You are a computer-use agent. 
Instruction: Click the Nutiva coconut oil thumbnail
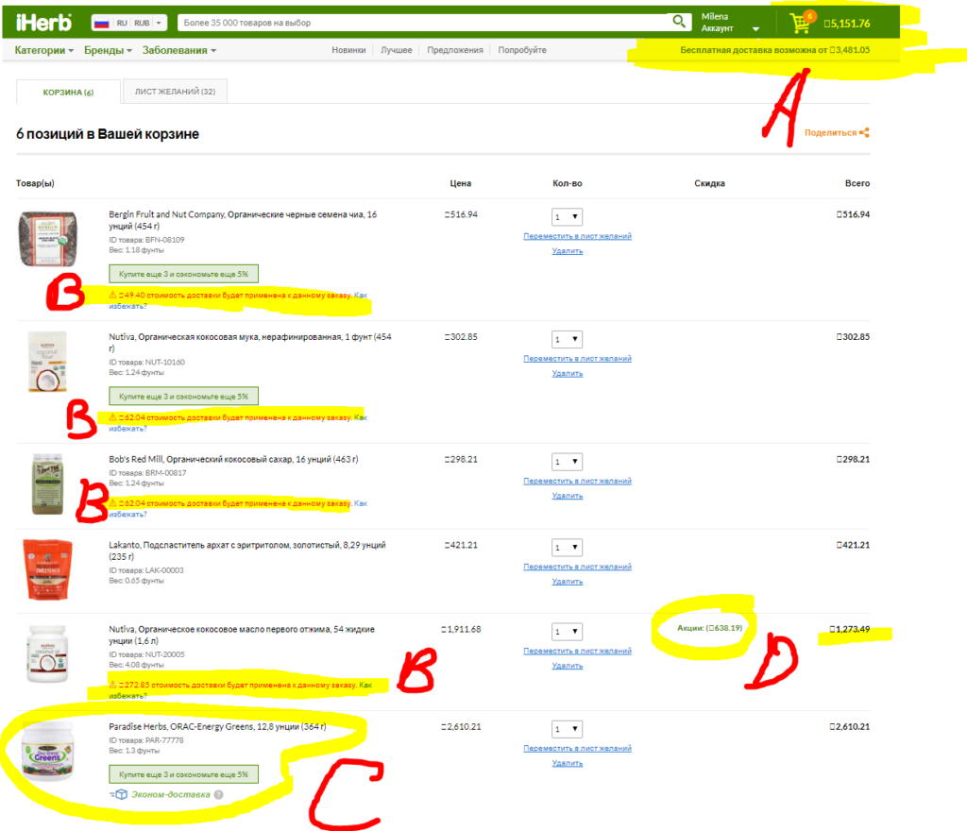tap(47, 654)
